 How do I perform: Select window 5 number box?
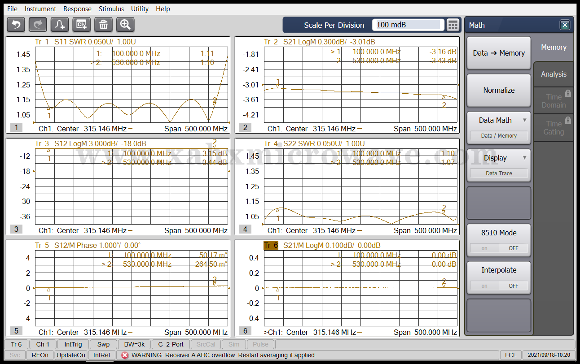[x=16, y=331]
